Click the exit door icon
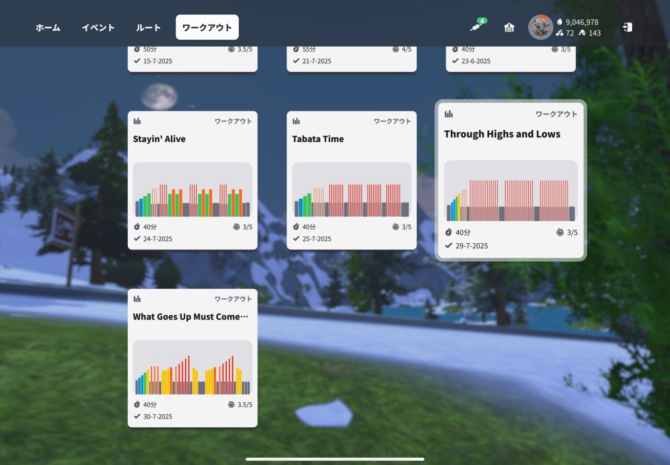The image size is (670, 465). [x=628, y=27]
